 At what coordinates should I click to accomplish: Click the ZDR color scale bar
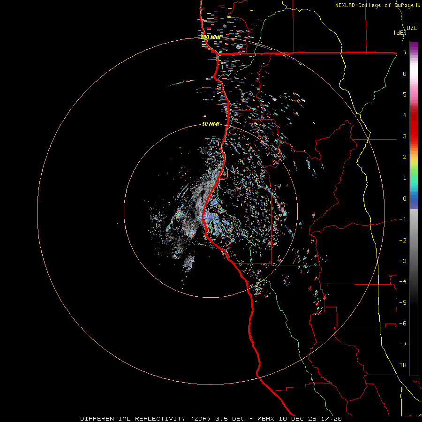click(414, 208)
